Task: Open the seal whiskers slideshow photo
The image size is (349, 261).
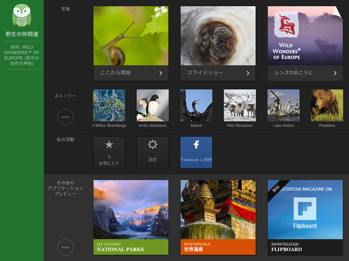Action: point(218,36)
